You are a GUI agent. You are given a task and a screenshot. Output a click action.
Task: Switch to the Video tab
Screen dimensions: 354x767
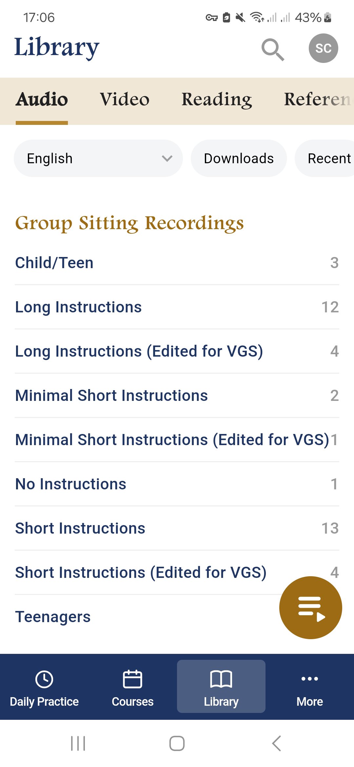point(125,99)
